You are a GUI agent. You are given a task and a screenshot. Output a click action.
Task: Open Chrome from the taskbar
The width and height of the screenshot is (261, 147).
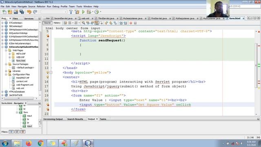tap(40, 143)
